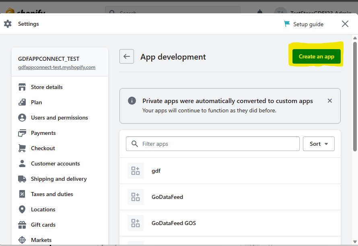Click the info icon in the banner
Screen dimensions: 358x246
132,101
